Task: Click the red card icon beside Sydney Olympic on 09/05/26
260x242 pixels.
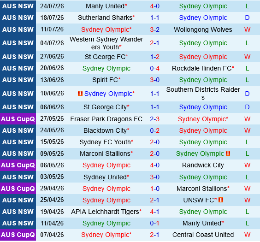Action: pyautogui.click(x=228, y=153)
